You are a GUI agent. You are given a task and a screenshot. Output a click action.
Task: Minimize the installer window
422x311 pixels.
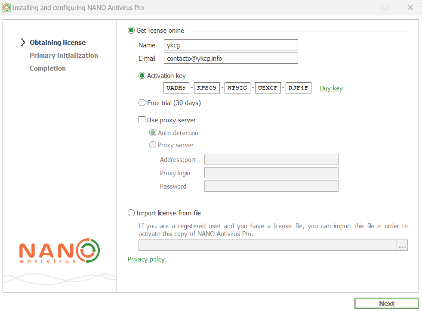tap(360, 7)
